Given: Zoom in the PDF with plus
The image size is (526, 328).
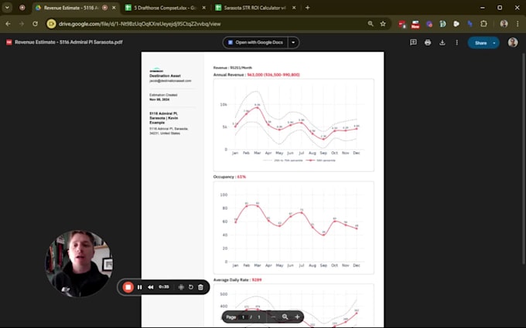Looking at the screenshot, I should (x=297, y=317).
